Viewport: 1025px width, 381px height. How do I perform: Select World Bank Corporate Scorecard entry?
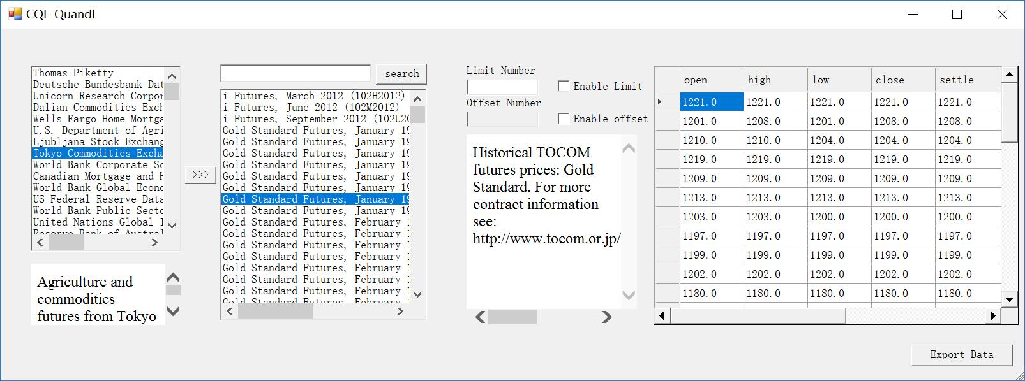(98, 164)
